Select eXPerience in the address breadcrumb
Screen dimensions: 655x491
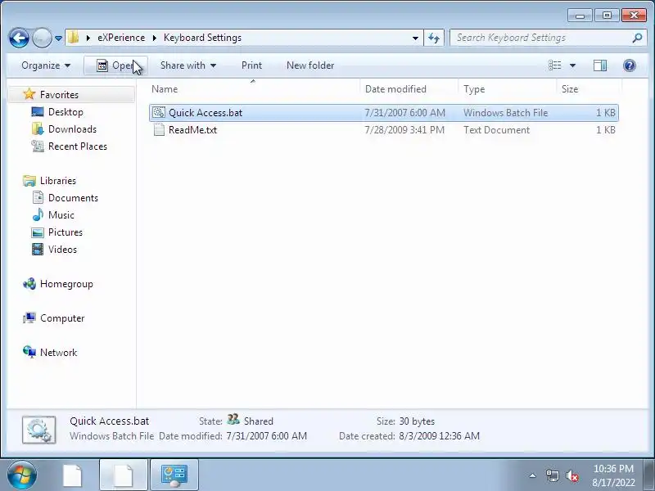coord(121,38)
